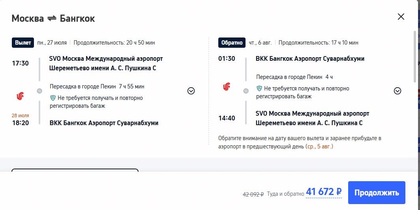Select the Обратно return badge
This screenshot has height=210, width=420.
(x=232, y=43)
